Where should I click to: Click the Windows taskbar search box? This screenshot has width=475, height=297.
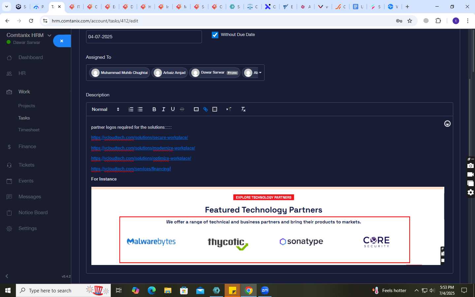(x=63, y=290)
